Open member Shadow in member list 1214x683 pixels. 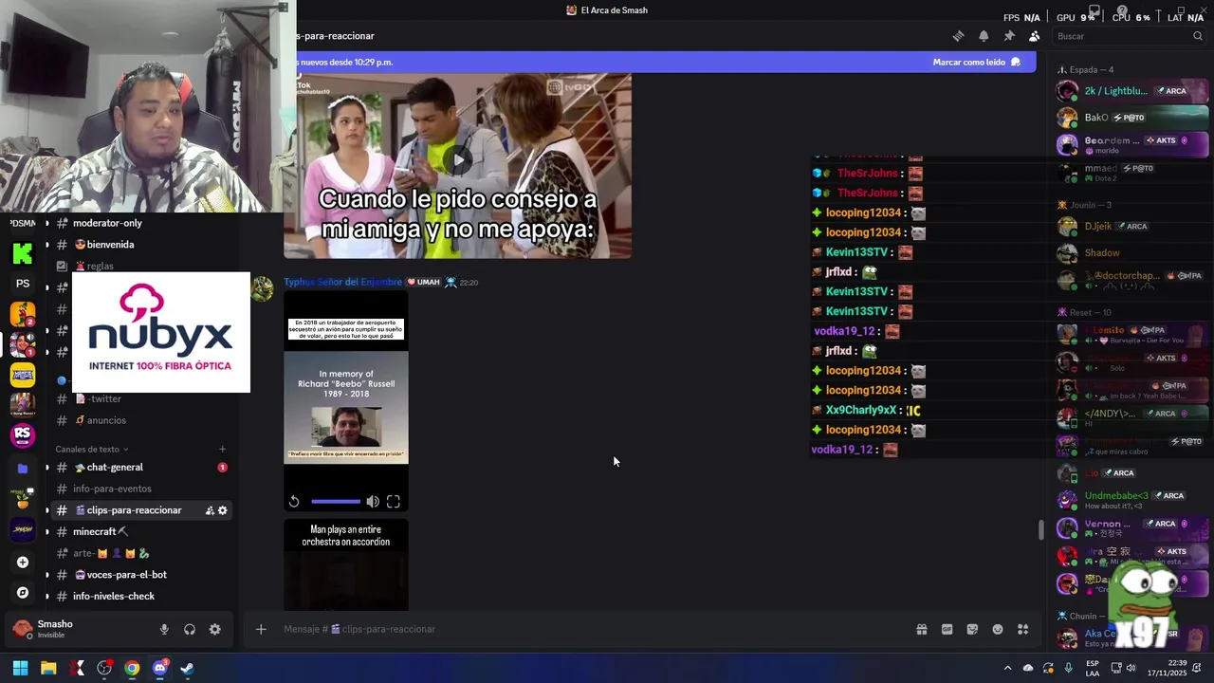(x=1131, y=252)
